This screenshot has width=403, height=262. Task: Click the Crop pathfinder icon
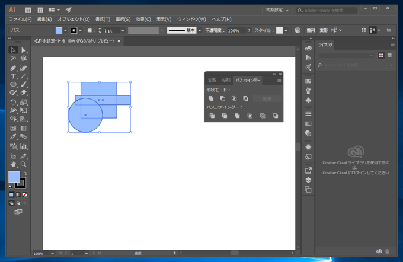point(250,116)
